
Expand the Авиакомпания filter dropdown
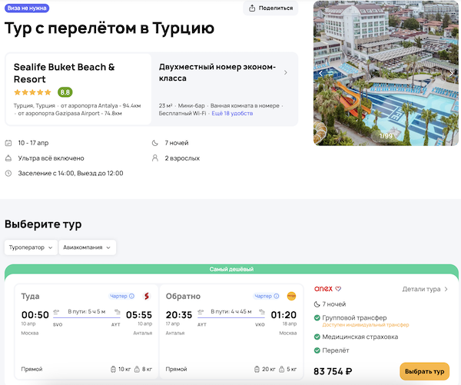pyautogui.click(x=88, y=247)
